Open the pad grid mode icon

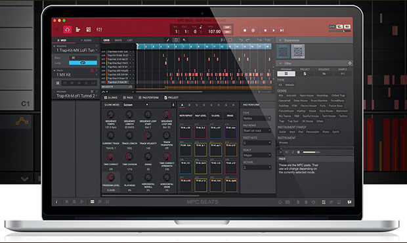(x=89, y=30)
